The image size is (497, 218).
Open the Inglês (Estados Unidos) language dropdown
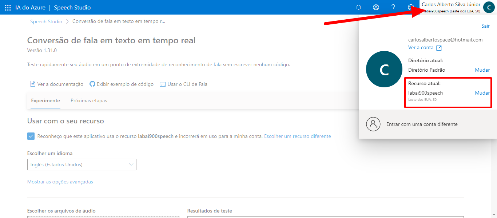(82, 165)
